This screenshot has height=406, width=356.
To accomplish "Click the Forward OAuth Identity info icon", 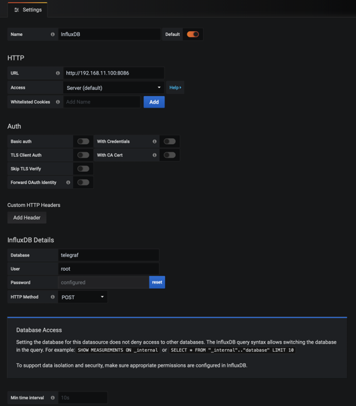I will click(68, 182).
